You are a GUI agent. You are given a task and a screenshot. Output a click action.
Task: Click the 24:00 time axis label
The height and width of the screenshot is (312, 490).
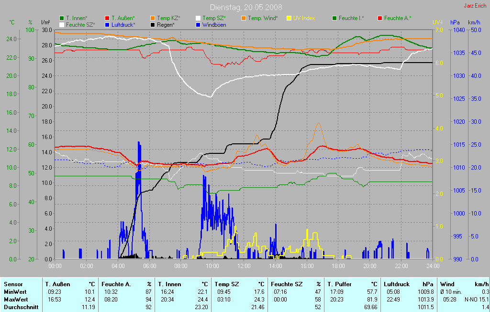433,266
